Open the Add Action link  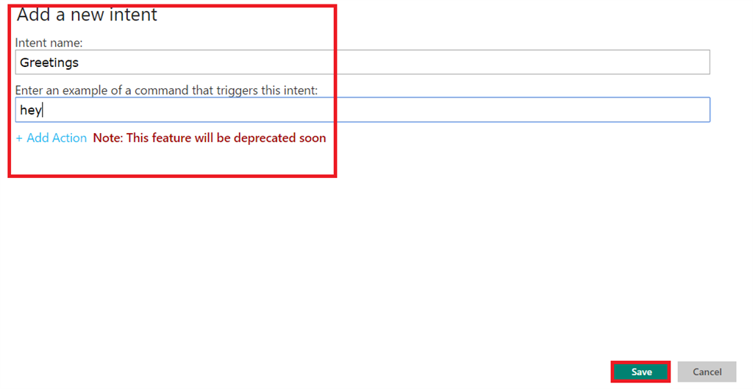(x=51, y=138)
